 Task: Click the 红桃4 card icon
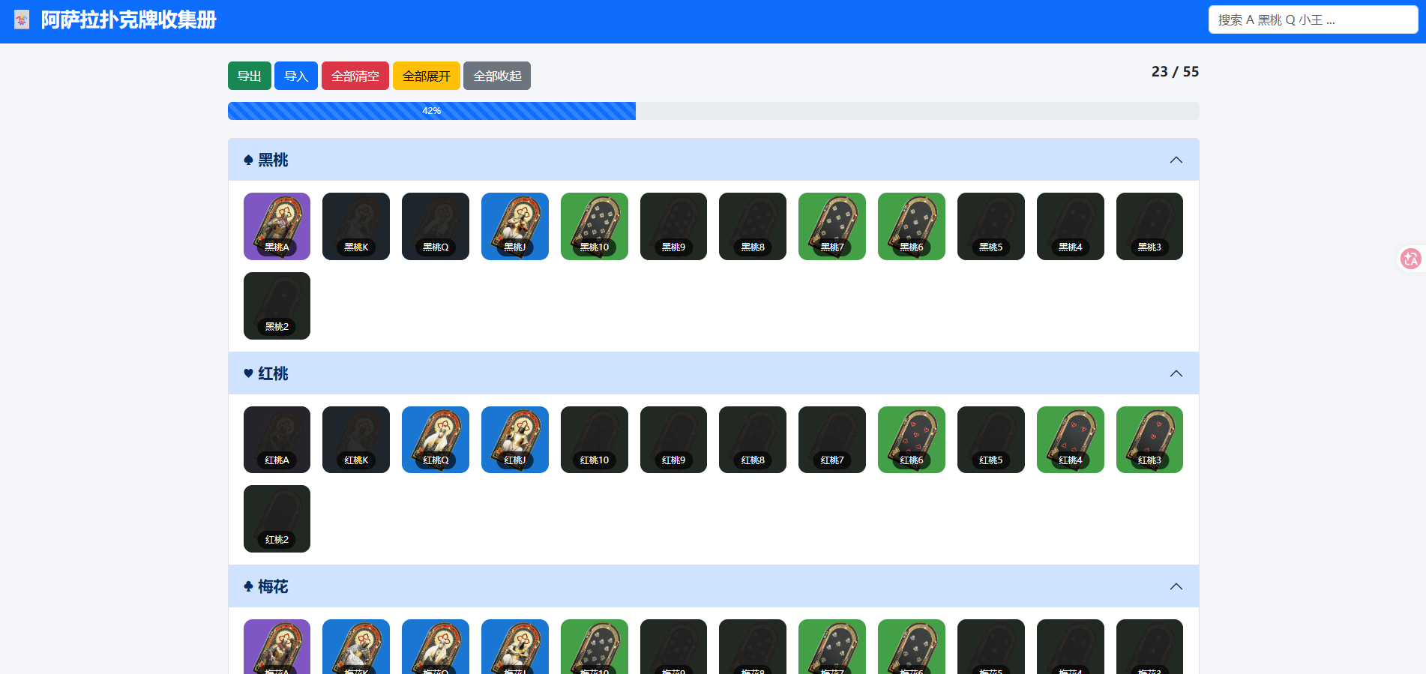coord(1071,439)
